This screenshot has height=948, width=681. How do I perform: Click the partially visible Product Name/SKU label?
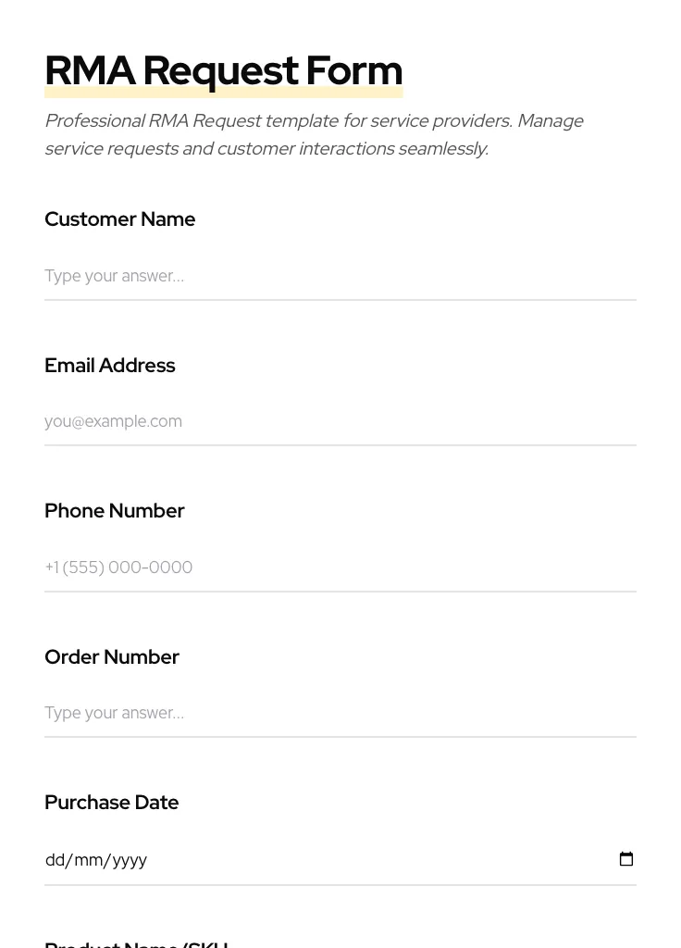point(136,943)
